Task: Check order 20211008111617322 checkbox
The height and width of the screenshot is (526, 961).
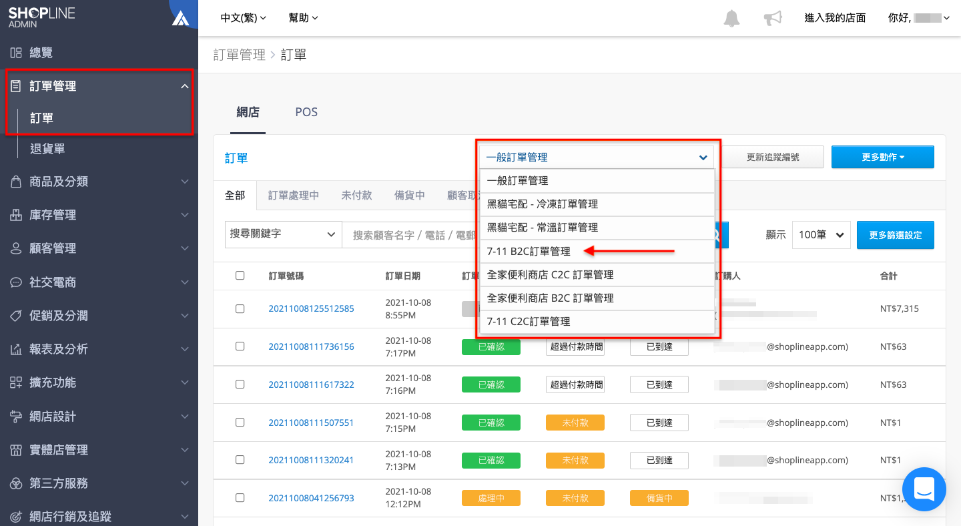Action: point(240,384)
